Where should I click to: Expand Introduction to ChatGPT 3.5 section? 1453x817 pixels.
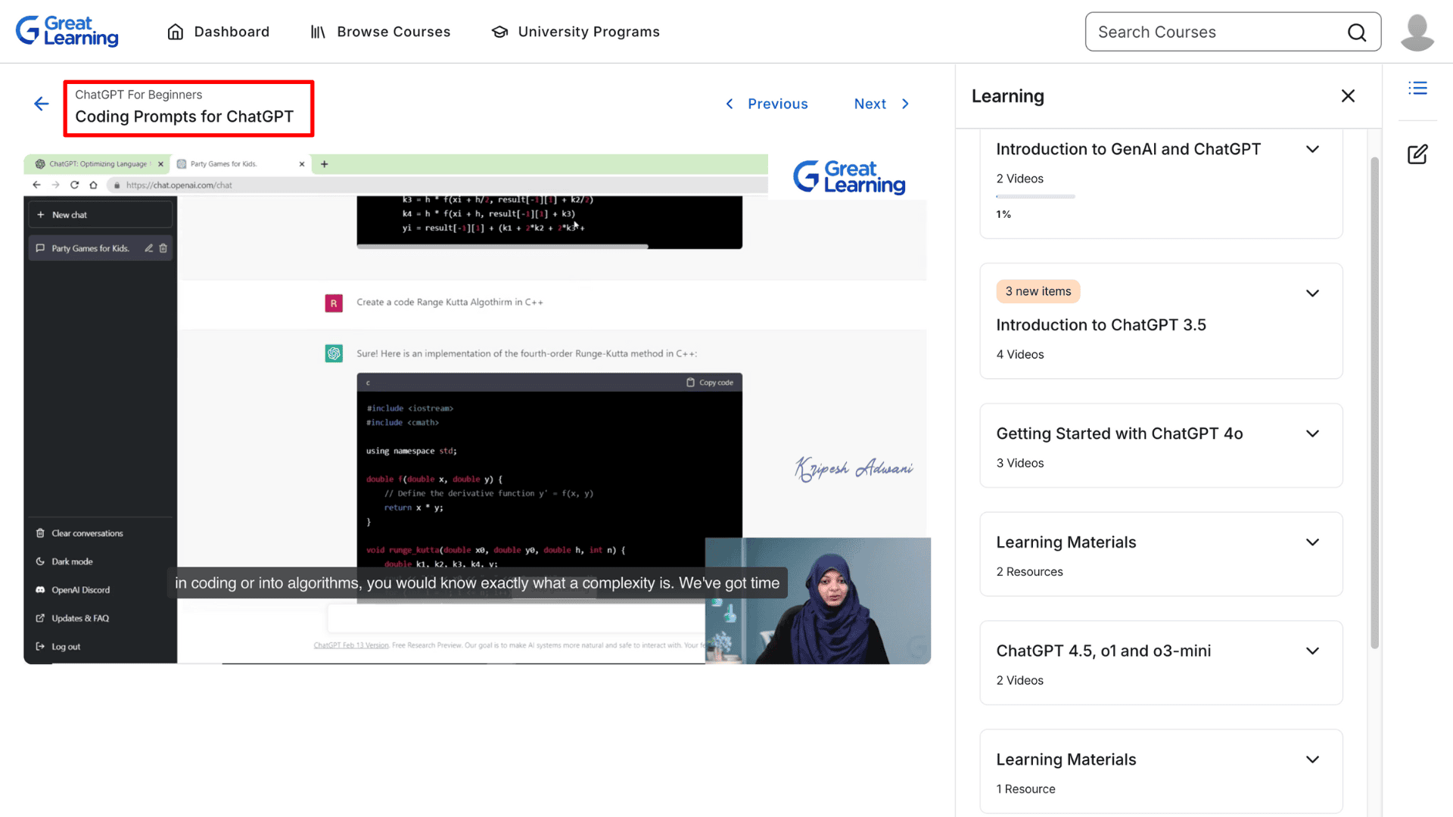point(1312,294)
